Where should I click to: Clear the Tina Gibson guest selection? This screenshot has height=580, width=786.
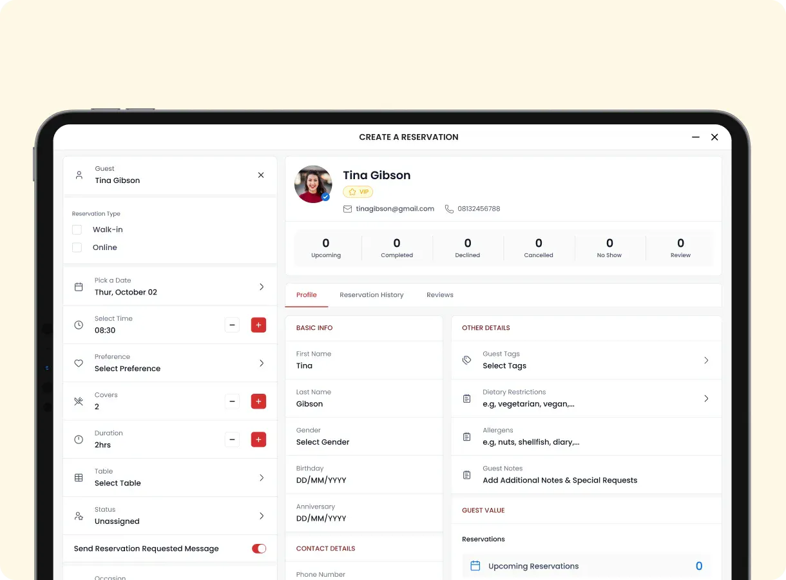(261, 175)
